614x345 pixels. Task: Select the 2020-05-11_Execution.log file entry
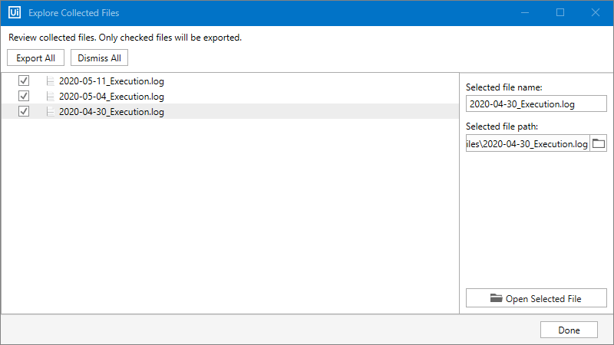pos(111,80)
